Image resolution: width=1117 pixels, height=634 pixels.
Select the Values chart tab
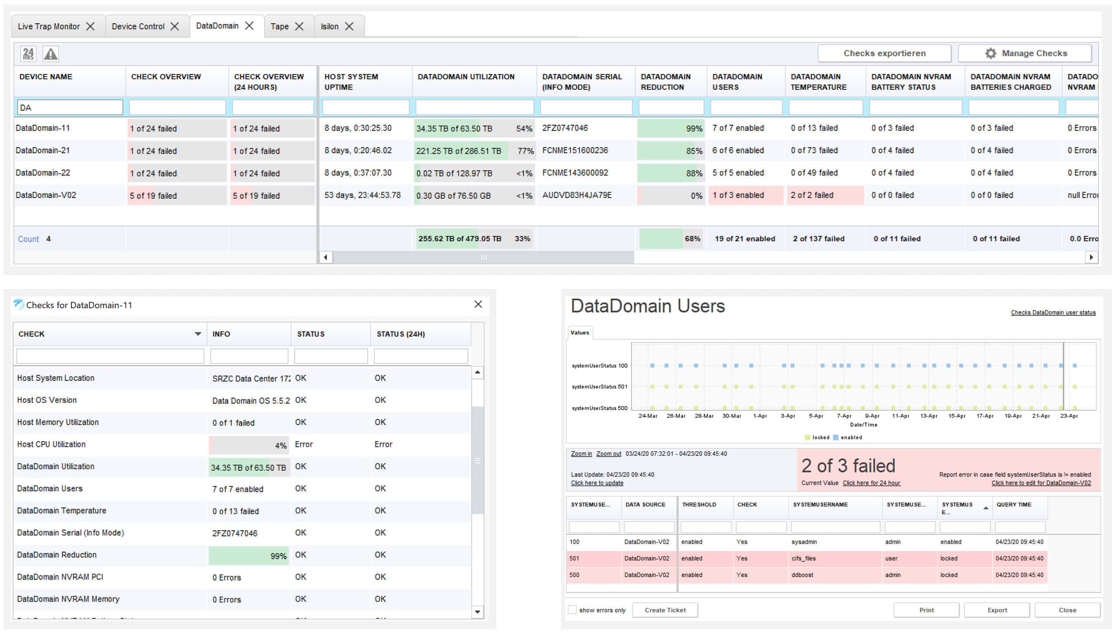point(580,333)
